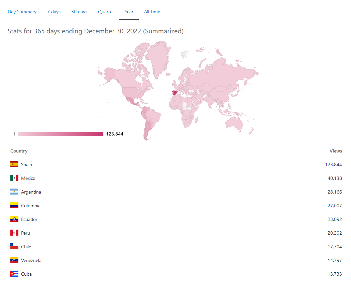Select the Quarter stats tab
This screenshot has height=281, width=351.
[x=106, y=12]
